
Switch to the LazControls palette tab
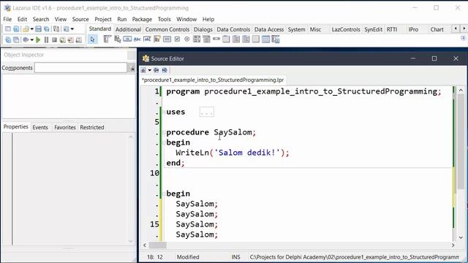pos(346,29)
